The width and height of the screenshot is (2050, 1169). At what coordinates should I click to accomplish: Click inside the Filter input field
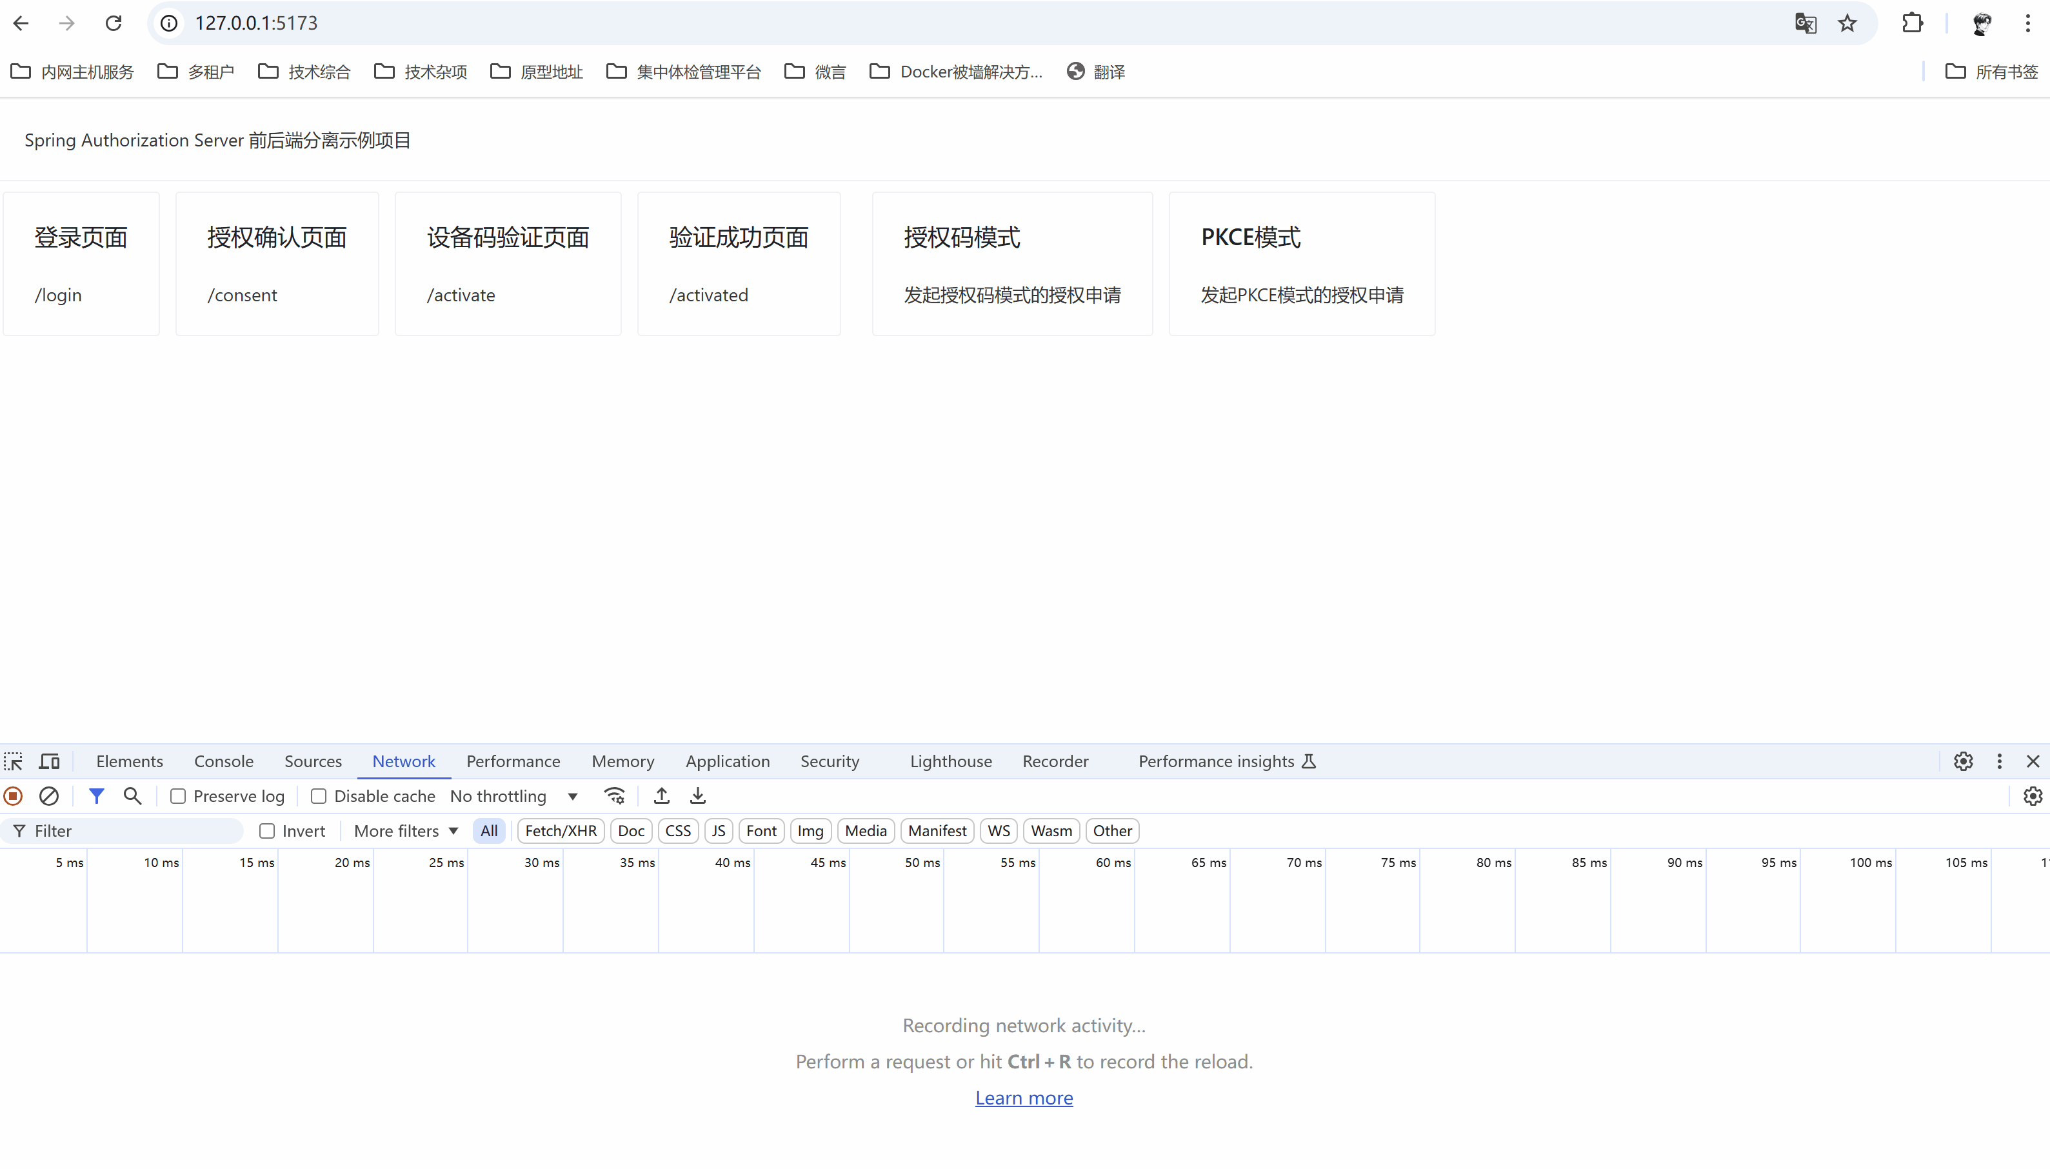tap(121, 831)
